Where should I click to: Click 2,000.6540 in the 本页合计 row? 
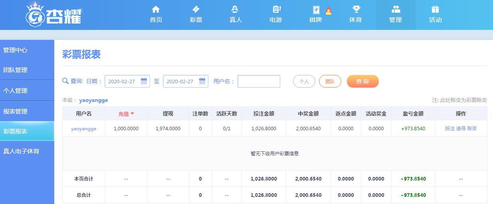pyautogui.click(x=308, y=178)
